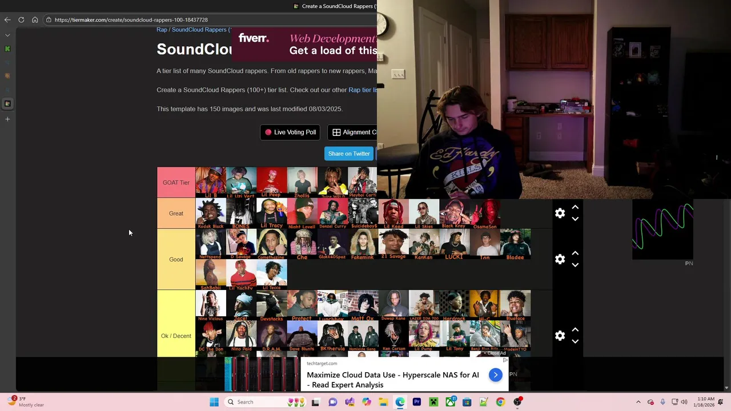The height and width of the screenshot is (411, 731).
Task: Select the Blueface thumbnail
Action: click(515, 305)
